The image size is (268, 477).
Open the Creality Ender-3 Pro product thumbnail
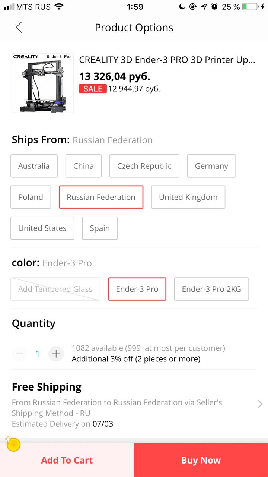(x=42, y=83)
